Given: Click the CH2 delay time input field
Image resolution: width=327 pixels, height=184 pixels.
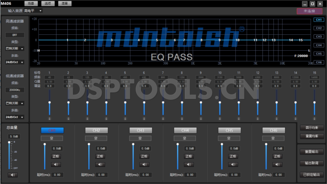Looking at the screenshot, I should [x=102, y=175].
